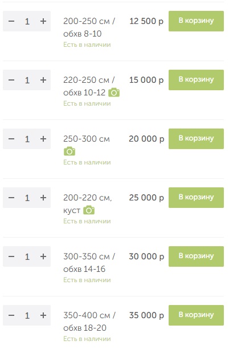Viewport: 229px width, 349px height.
Task: Add 25 000 р куст to cart
Action: tap(196, 198)
